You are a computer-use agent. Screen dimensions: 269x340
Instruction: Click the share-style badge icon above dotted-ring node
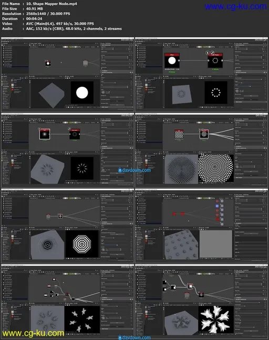click(212, 53)
